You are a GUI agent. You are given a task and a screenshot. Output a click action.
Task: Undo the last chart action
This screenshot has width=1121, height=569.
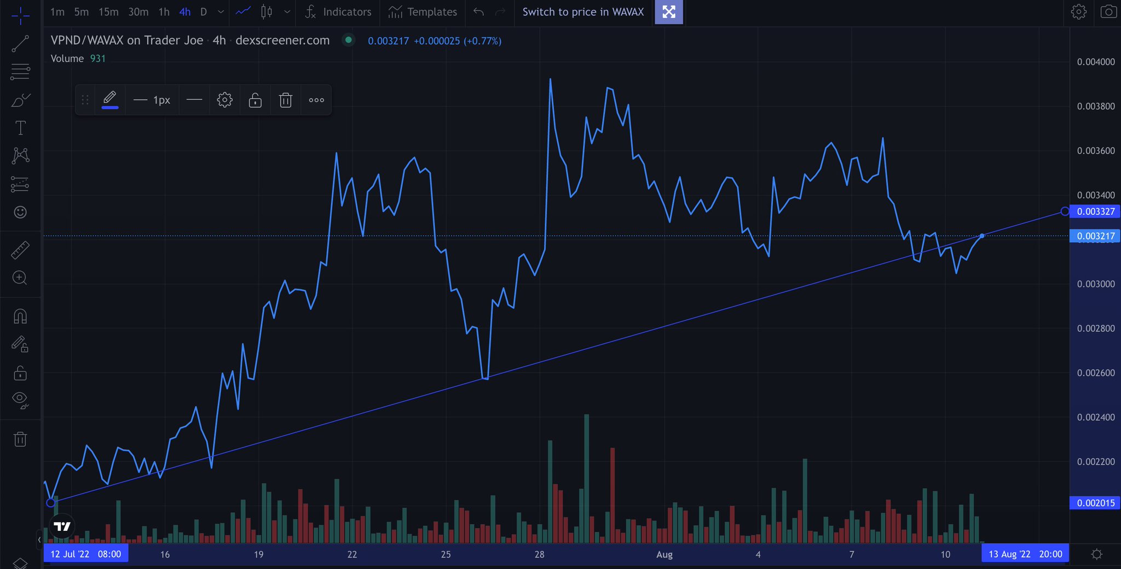click(479, 11)
